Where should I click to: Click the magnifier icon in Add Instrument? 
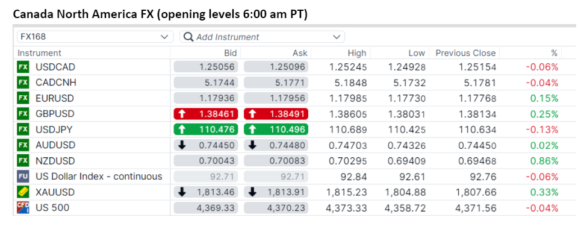188,37
